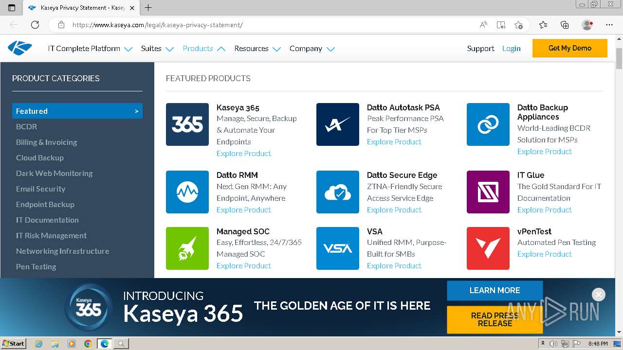Open browser Settings and more menu
Screen dimensions: 623x350
coord(609,25)
